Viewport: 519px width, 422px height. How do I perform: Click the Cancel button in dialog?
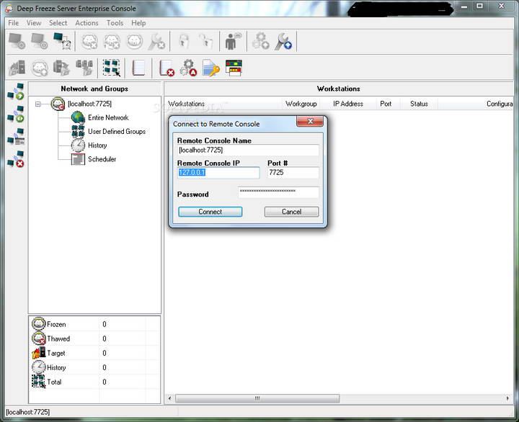(x=292, y=212)
